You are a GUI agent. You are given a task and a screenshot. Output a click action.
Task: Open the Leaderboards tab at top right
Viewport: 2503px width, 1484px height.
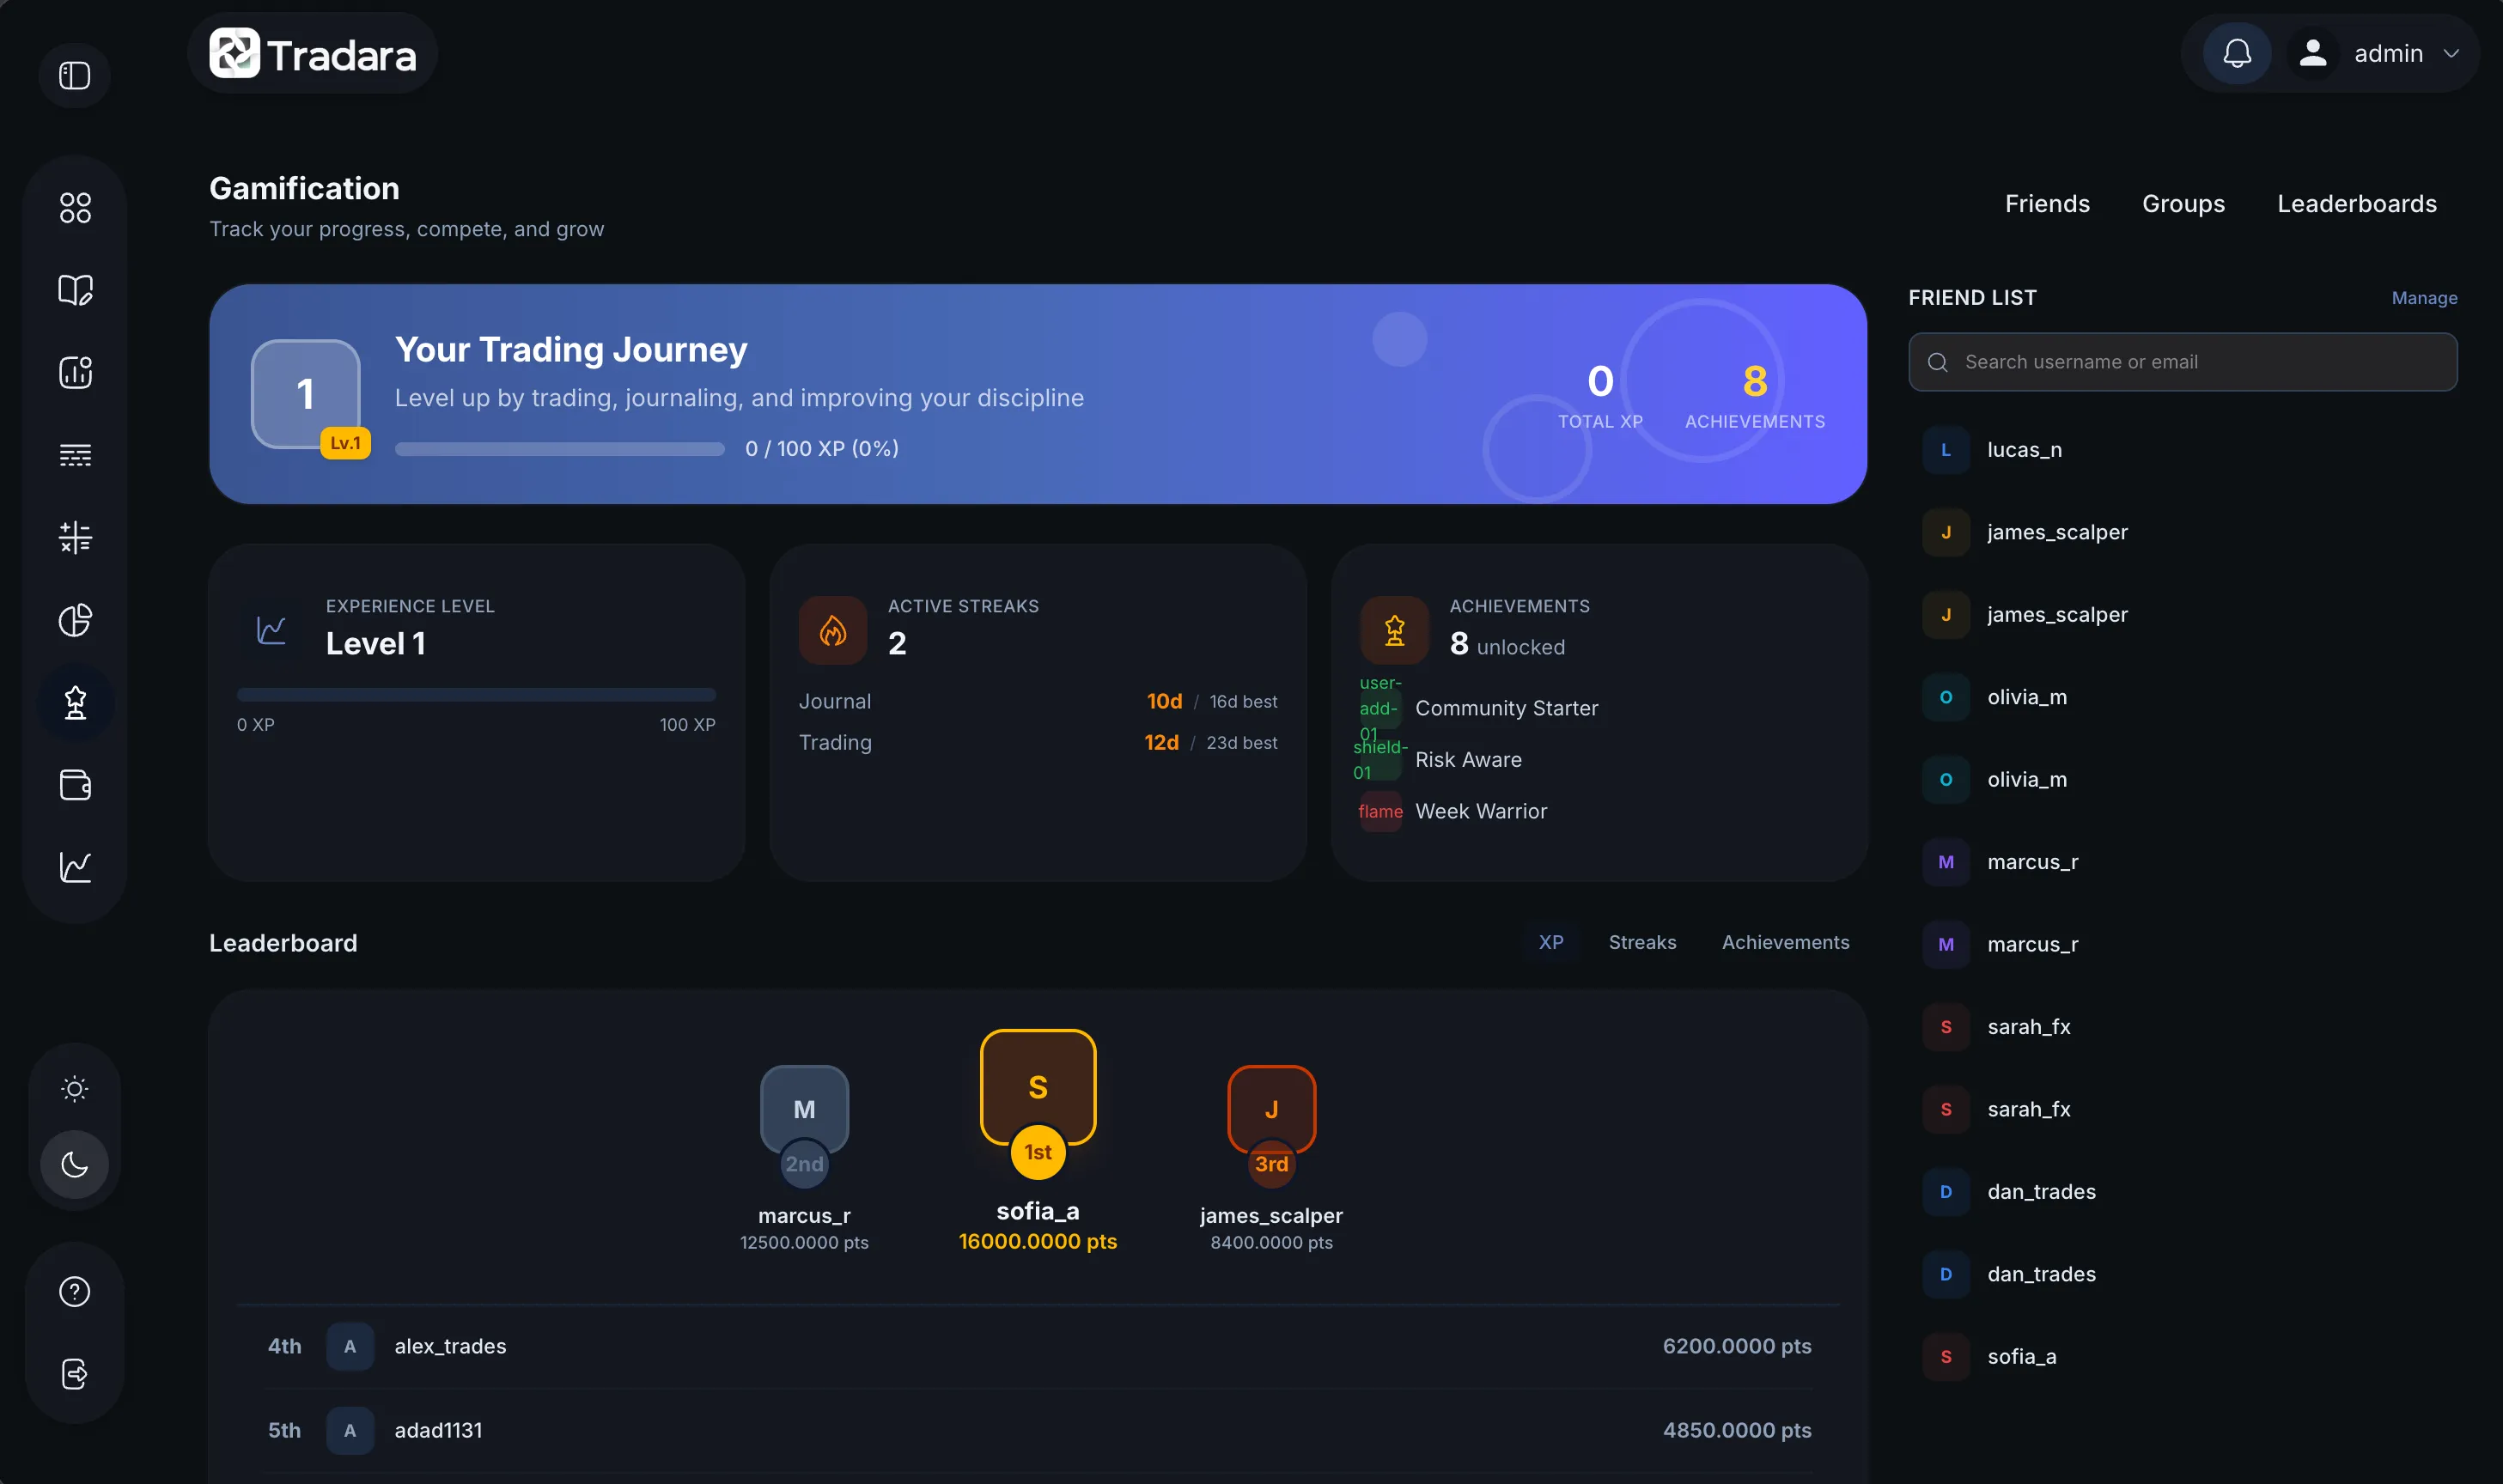click(x=2356, y=204)
